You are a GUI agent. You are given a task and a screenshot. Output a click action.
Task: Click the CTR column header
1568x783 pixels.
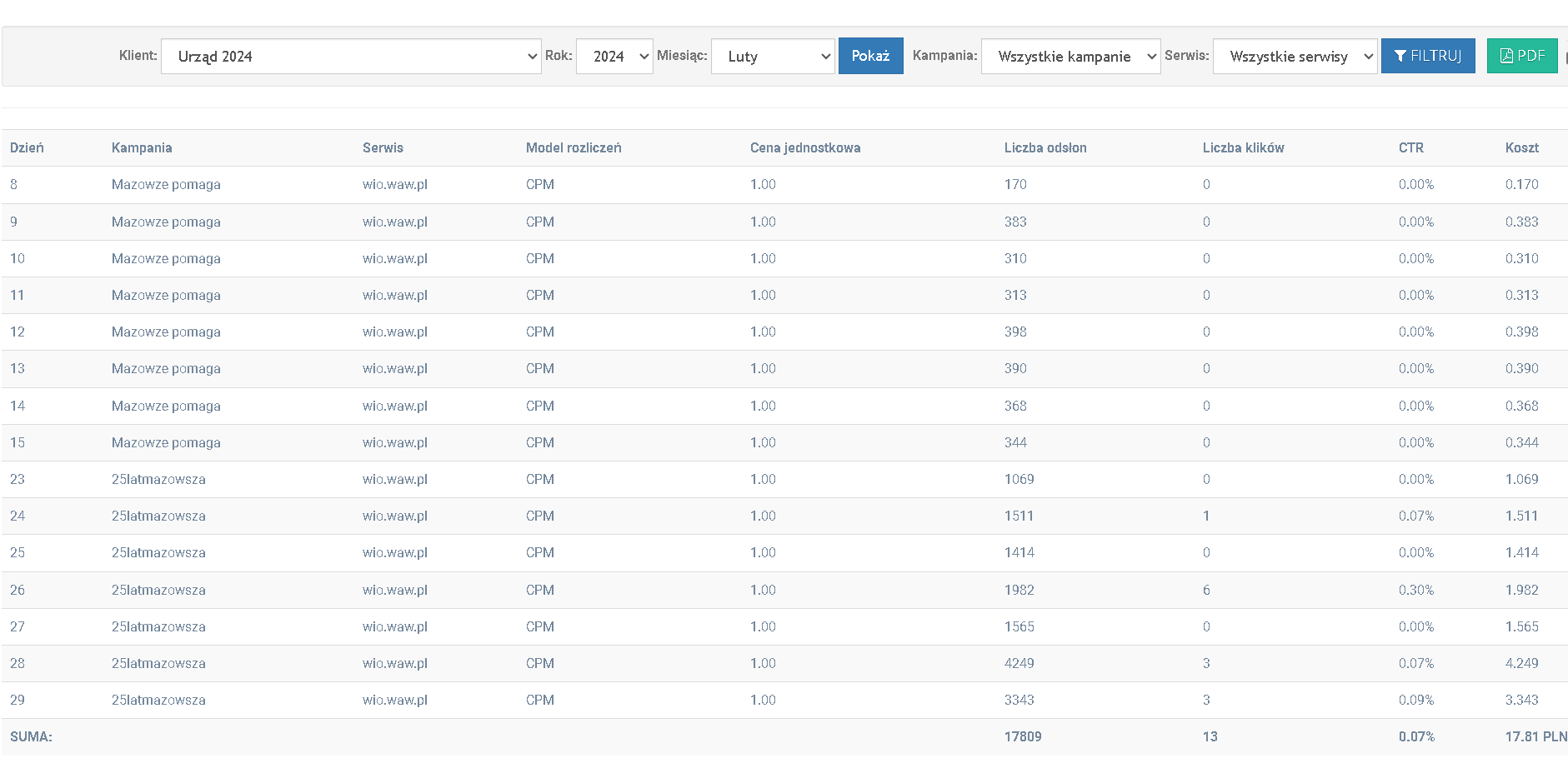1410,148
